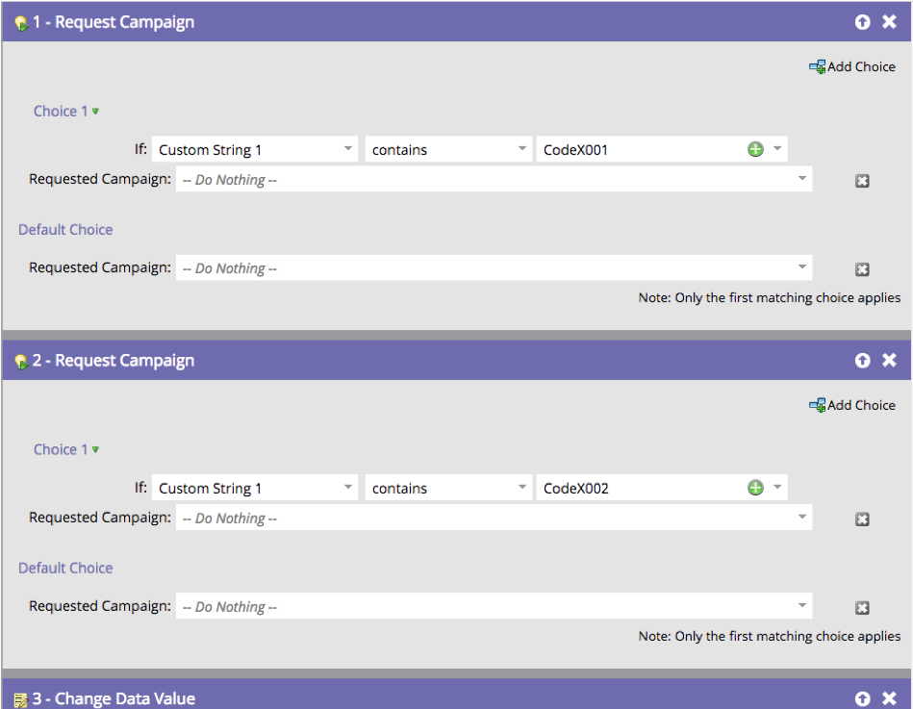Click Add Choice in step 2

[852, 406]
